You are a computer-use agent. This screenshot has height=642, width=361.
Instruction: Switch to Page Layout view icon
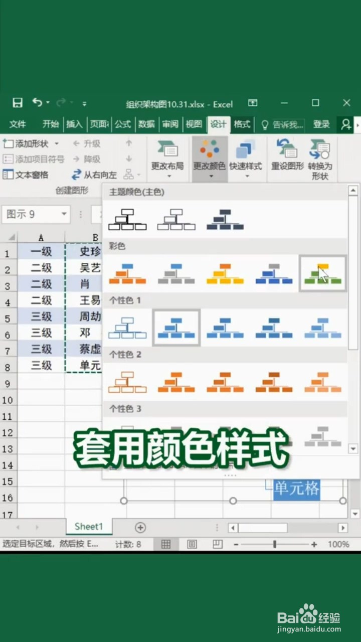coord(192,544)
